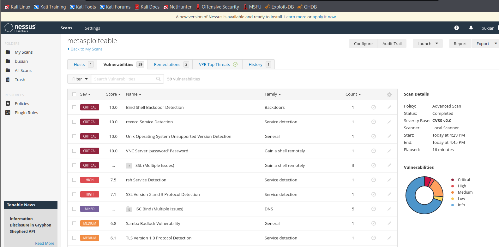
Task: Click the Back to My Scans link
Action: (86, 49)
